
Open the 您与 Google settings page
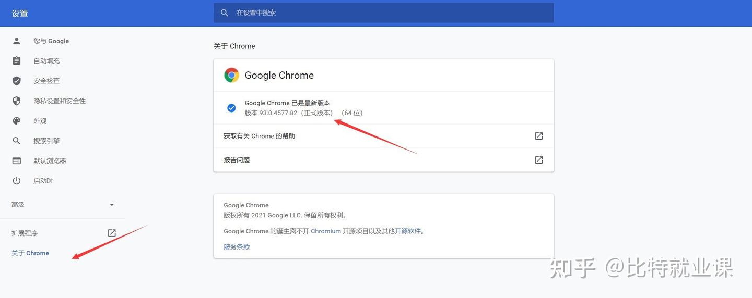(x=51, y=41)
